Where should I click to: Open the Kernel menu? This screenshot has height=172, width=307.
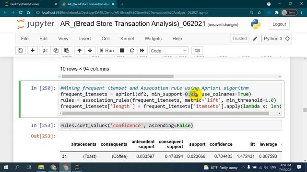tap(127, 39)
